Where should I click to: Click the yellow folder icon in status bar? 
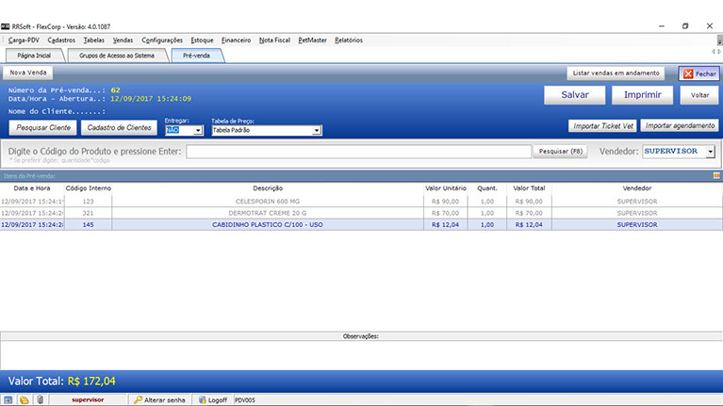pyautogui.click(x=24, y=399)
